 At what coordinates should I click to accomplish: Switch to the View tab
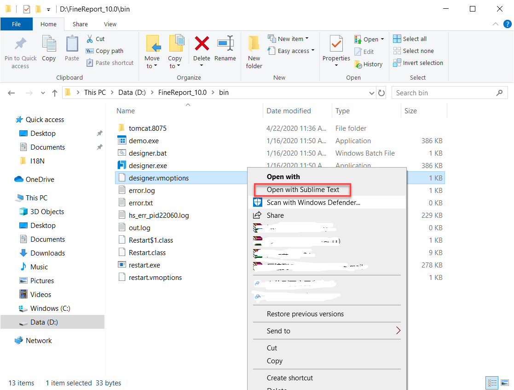[x=110, y=24]
